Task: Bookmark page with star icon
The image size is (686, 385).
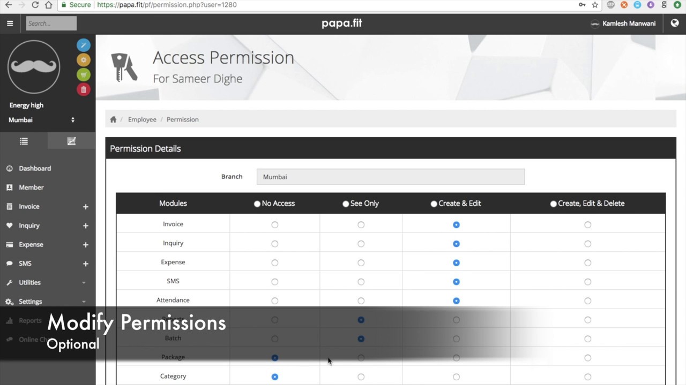Action: [x=595, y=5]
